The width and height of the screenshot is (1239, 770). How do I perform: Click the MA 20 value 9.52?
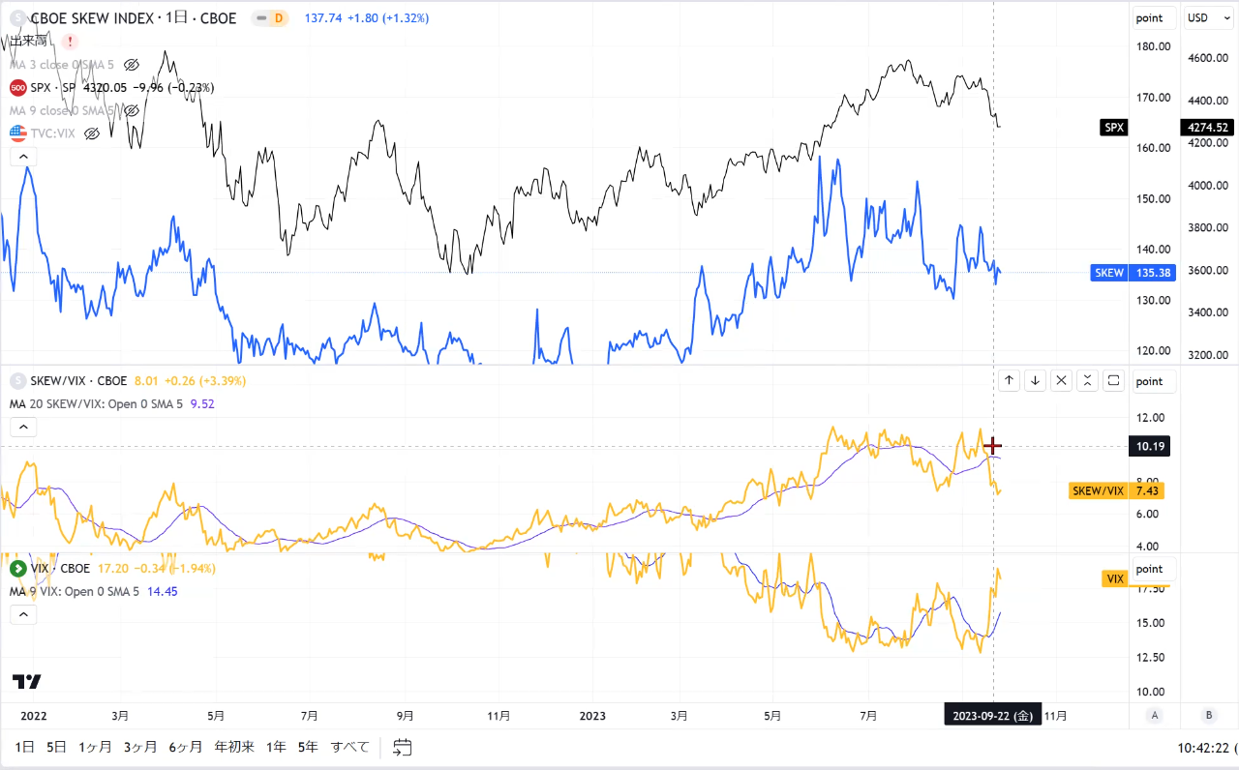point(202,404)
